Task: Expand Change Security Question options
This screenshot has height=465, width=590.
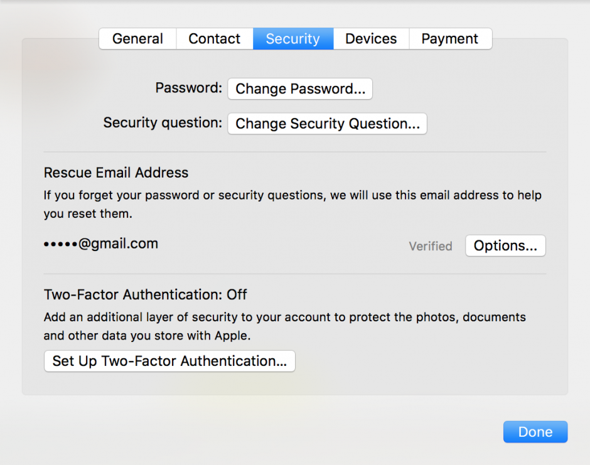Action: 326,123
